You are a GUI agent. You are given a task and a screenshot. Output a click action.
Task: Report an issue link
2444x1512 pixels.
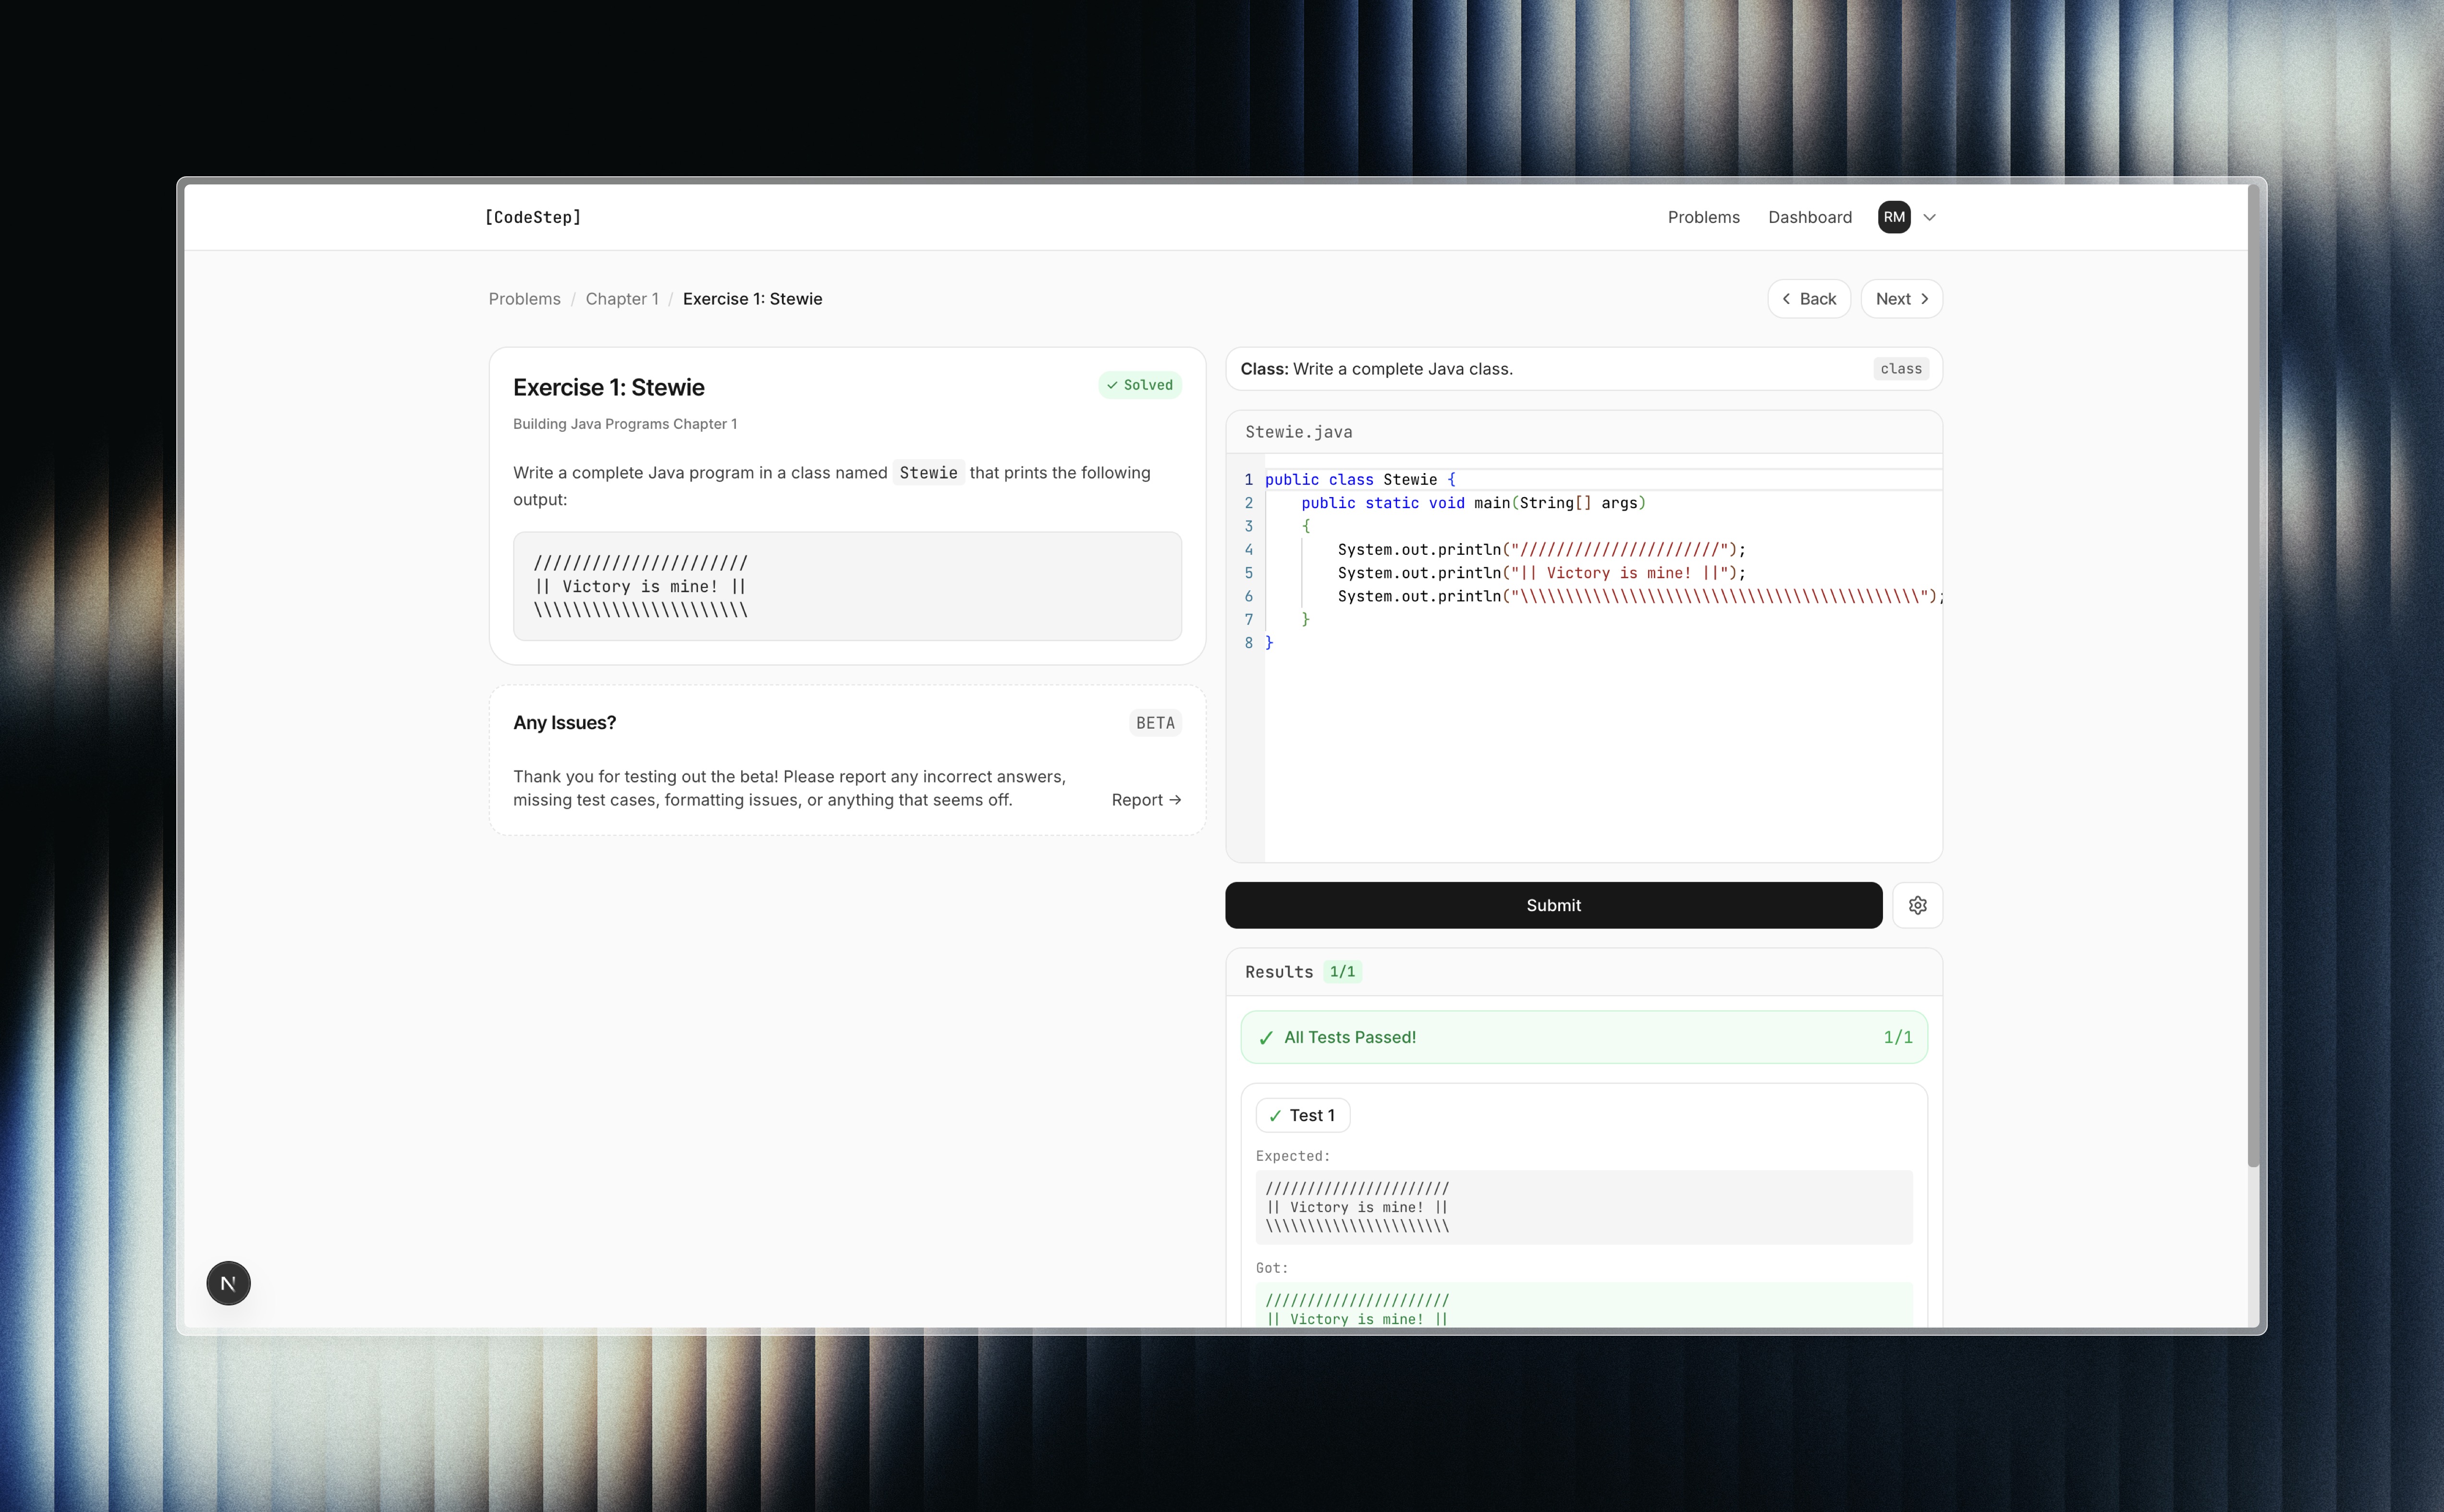coord(1146,800)
